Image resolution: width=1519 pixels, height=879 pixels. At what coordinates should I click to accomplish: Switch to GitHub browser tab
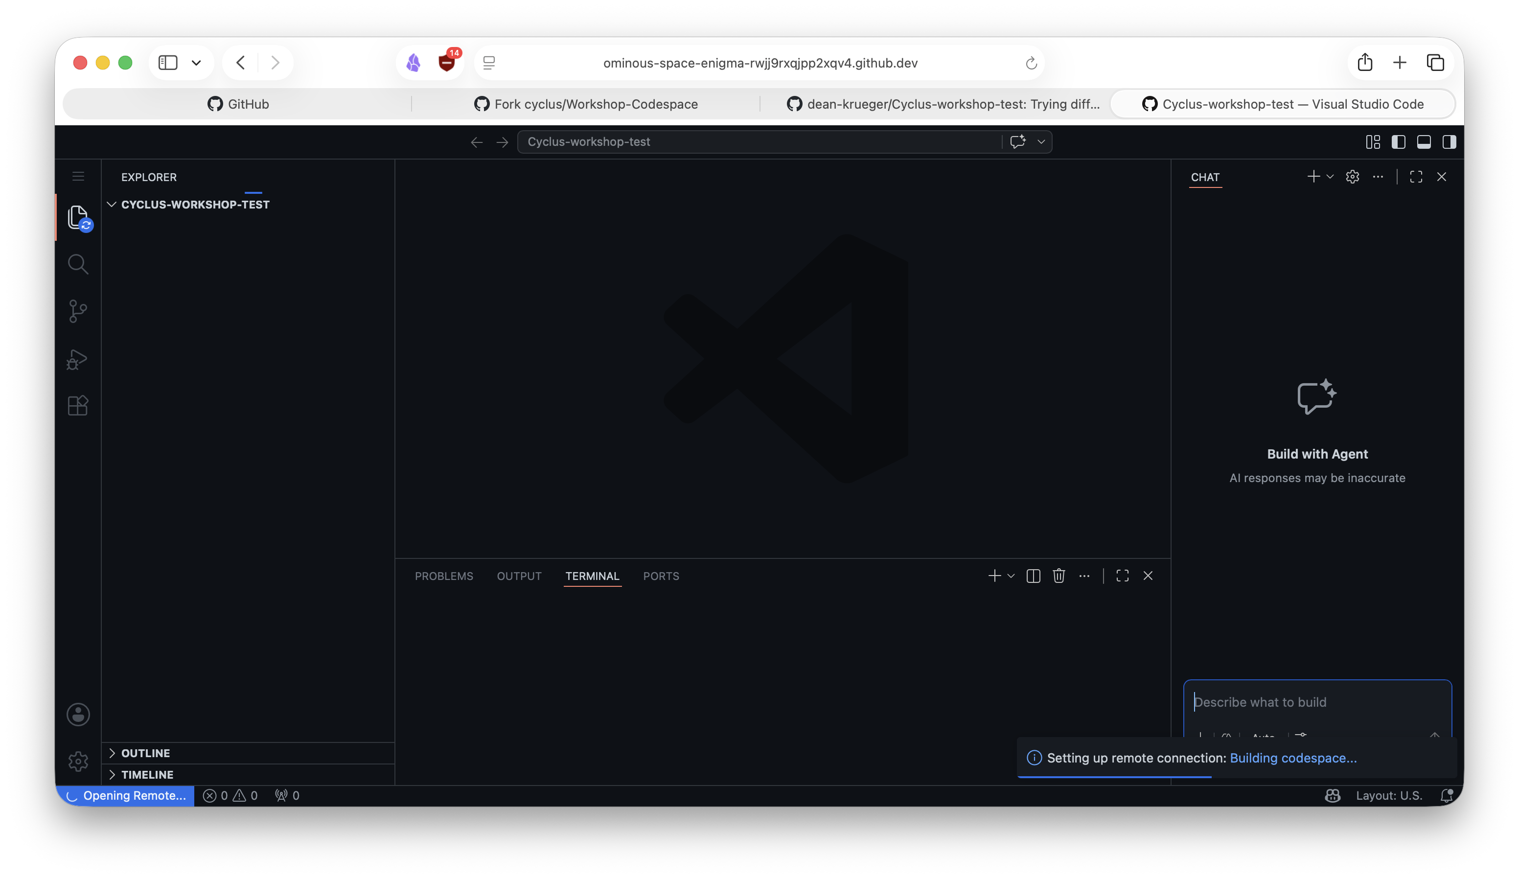click(238, 104)
